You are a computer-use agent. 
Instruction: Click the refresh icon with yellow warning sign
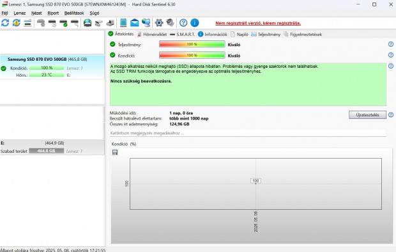coord(17,23)
